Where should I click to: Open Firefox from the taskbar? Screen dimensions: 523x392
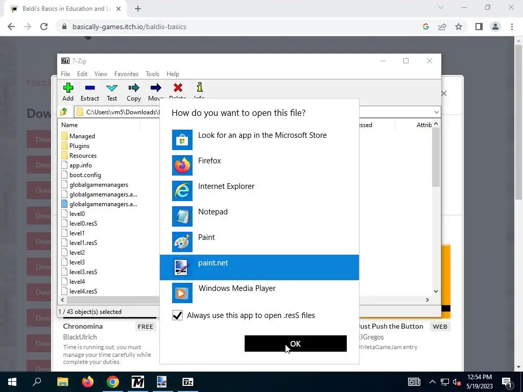tap(88, 382)
